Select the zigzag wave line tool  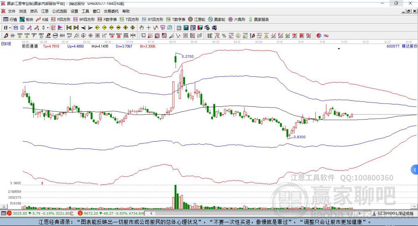178,35
